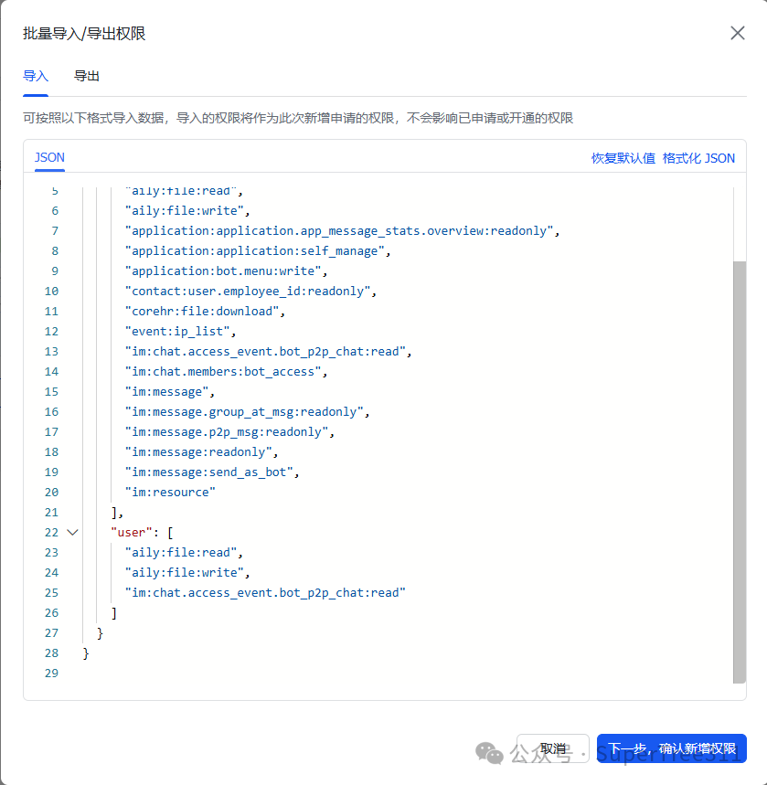The width and height of the screenshot is (767, 785).
Task: Click the editor vertical scrollbar thumb
Action: click(x=740, y=472)
